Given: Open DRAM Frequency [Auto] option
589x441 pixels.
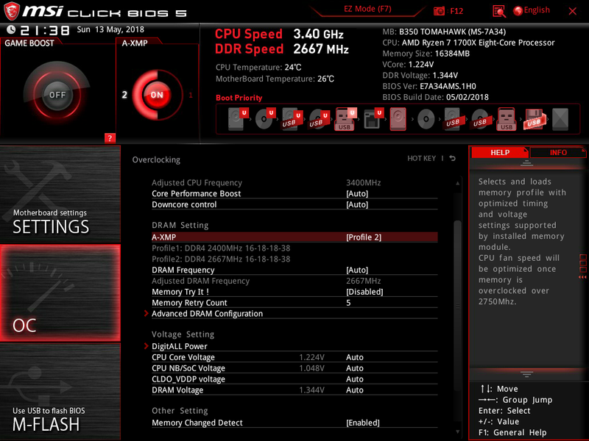Looking at the screenshot, I should [357, 270].
